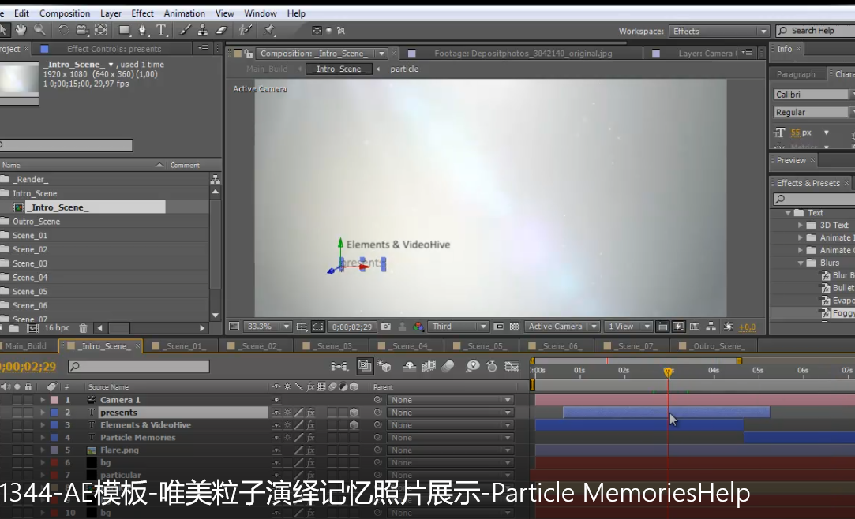Screen dimensions: 855x519
Task: Click the Local Axis Mode icon
Action: (317, 31)
